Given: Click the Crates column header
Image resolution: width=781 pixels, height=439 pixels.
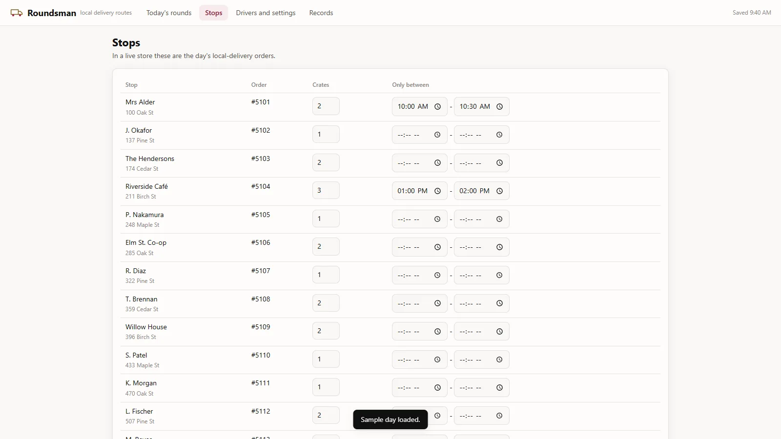Looking at the screenshot, I should coord(321,85).
